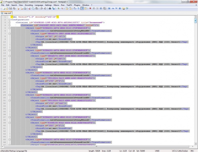The image size is (198, 152).
Task: Click the Save file toolbar icon
Action: [x=11, y=8]
